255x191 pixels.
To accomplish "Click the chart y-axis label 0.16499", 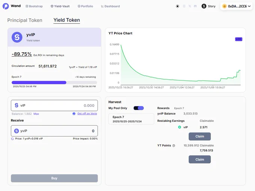I will coord(114,44).
